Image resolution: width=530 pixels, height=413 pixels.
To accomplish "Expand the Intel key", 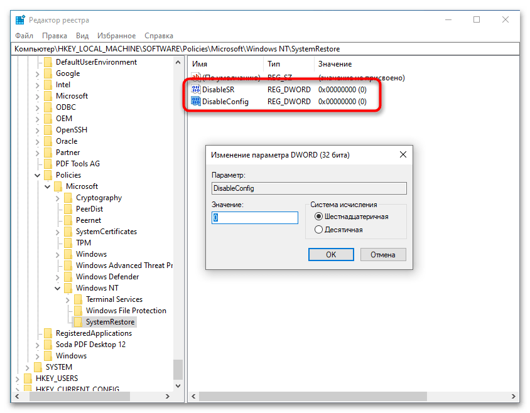I will [38, 85].
